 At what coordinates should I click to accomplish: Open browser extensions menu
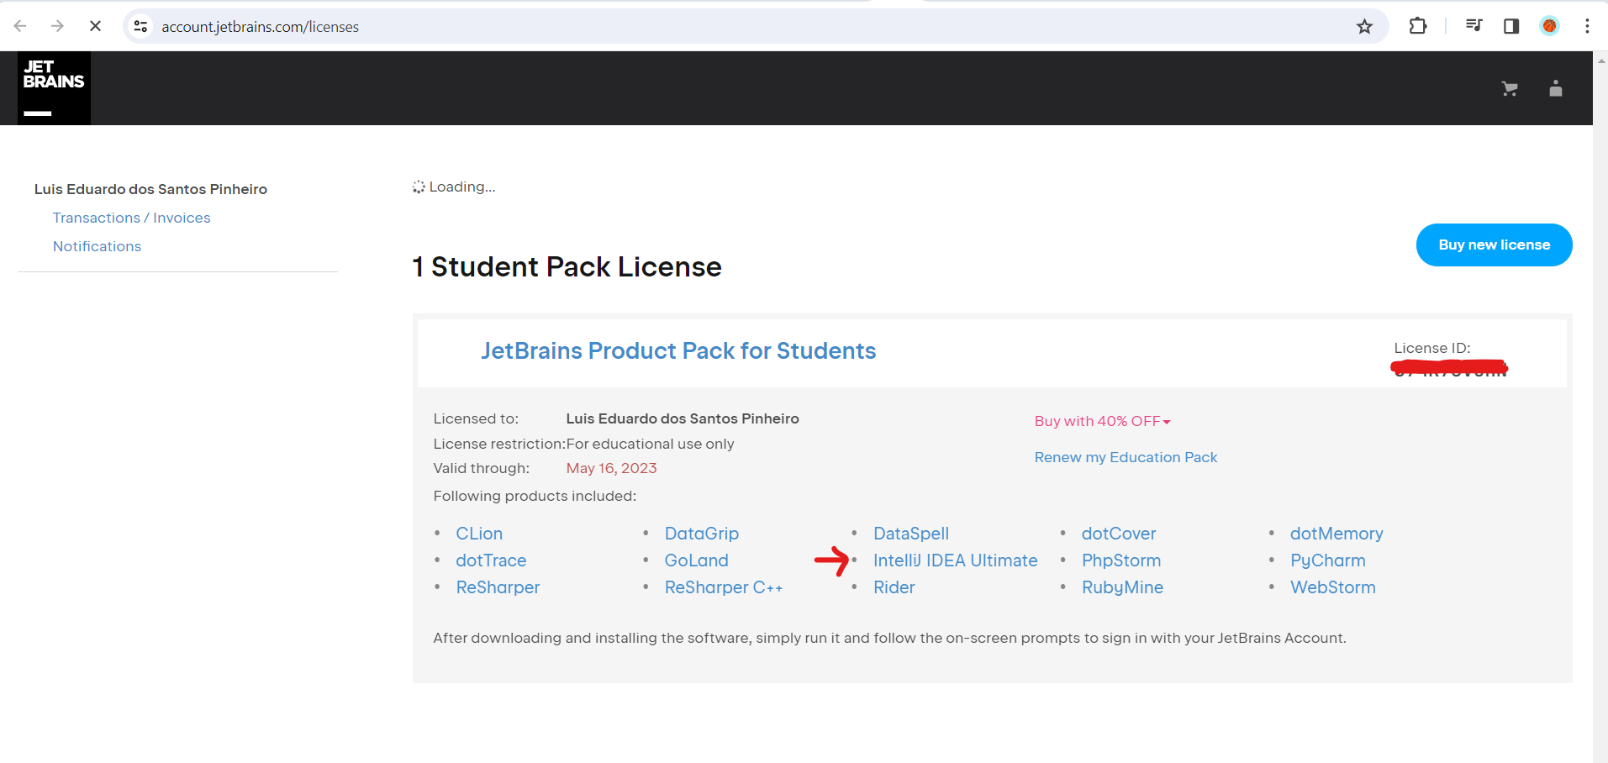pyautogui.click(x=1418, y=26)
